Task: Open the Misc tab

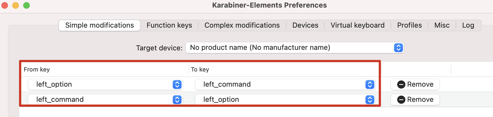Action: click(442, 25)
